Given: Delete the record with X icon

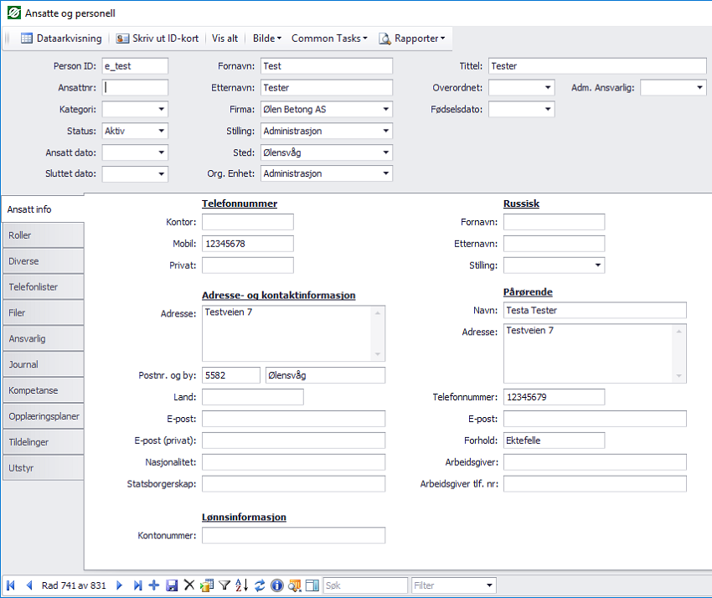Looking at the screenshot, I should coord(189,585).
